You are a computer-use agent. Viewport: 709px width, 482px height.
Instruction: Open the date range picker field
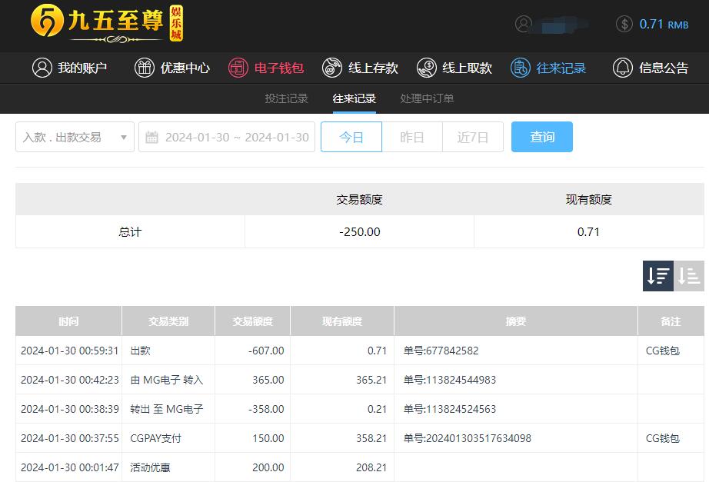pyautogui.click(x=236, y=137)
